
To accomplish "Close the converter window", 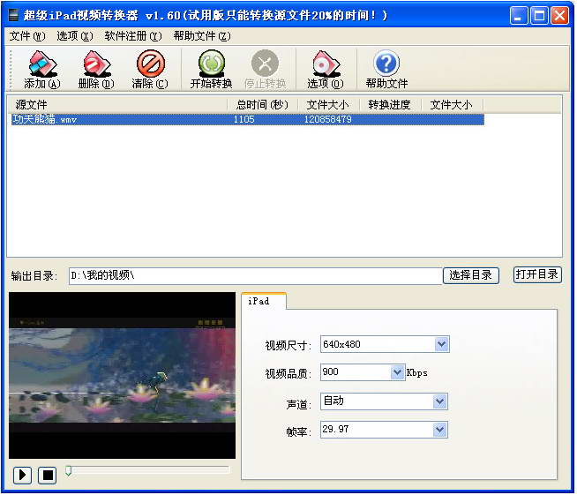I will (559, 16).
